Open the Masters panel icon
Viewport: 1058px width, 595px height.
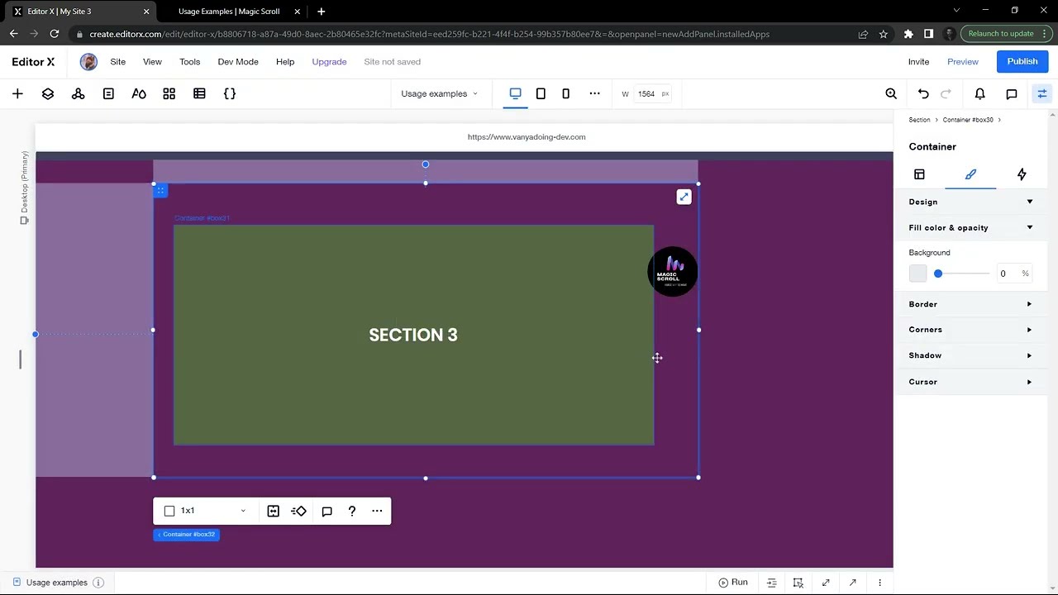(79, 94)
